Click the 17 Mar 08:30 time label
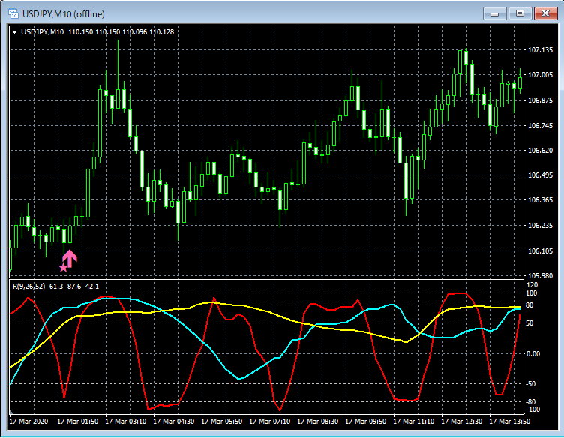The image size is (564, 438). click(317, 421)
